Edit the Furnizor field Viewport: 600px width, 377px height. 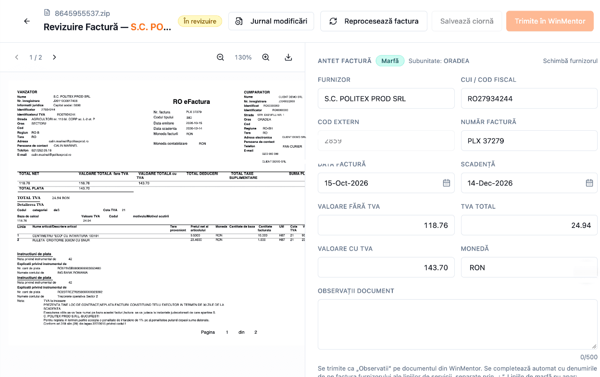(386, 99)
